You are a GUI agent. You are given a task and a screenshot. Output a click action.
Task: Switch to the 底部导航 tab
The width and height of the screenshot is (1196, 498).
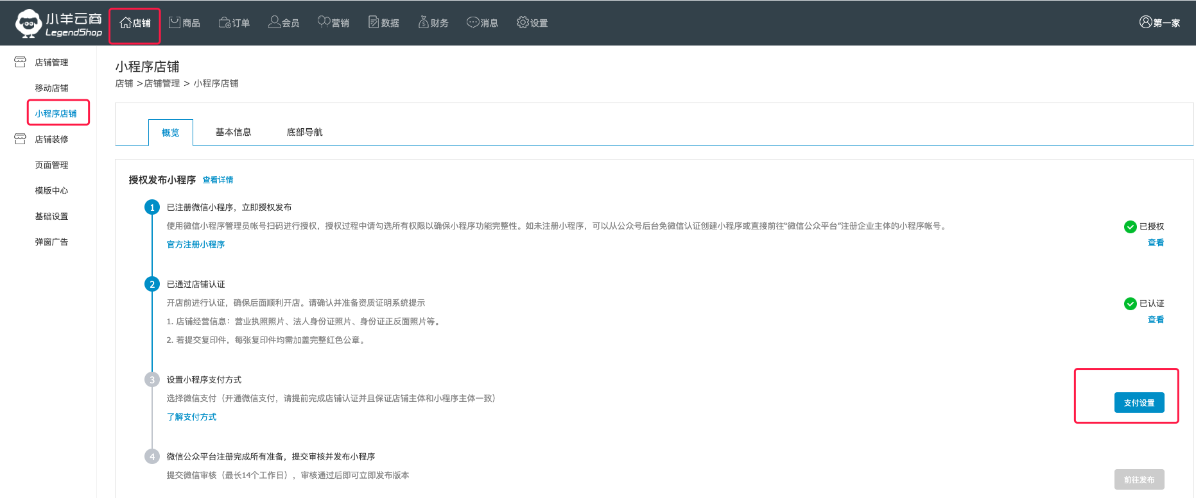(304, 132)
